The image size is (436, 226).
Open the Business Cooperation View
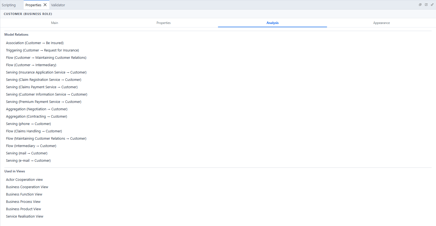(27, 187)
